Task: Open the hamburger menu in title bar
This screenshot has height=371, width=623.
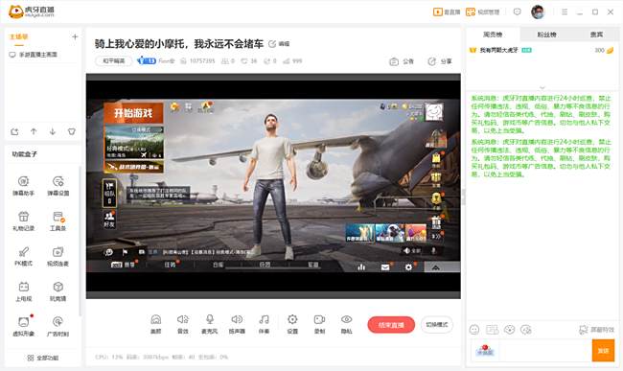Action: coord(565,12)
